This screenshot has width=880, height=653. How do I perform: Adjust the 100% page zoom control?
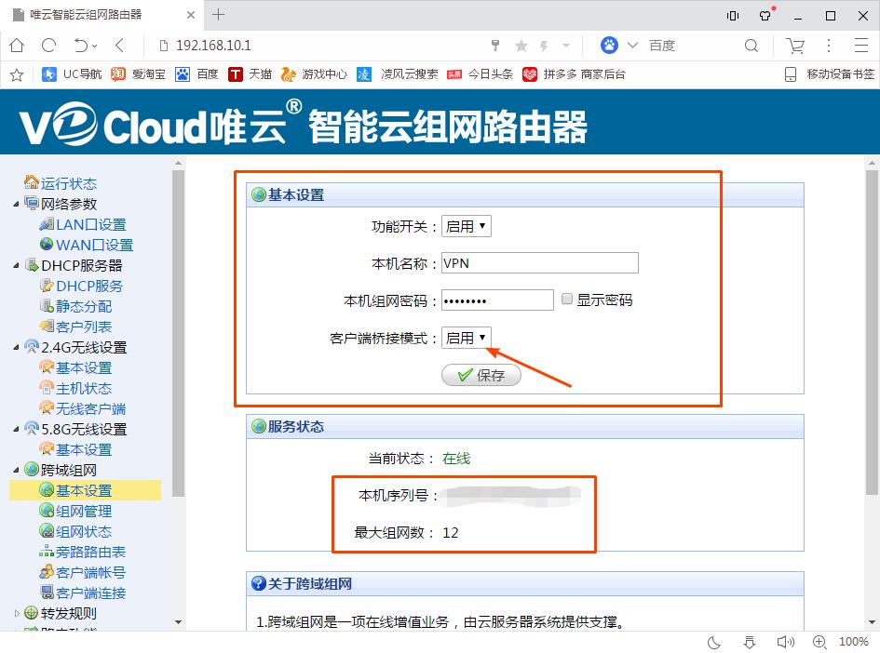coord(853,641)
